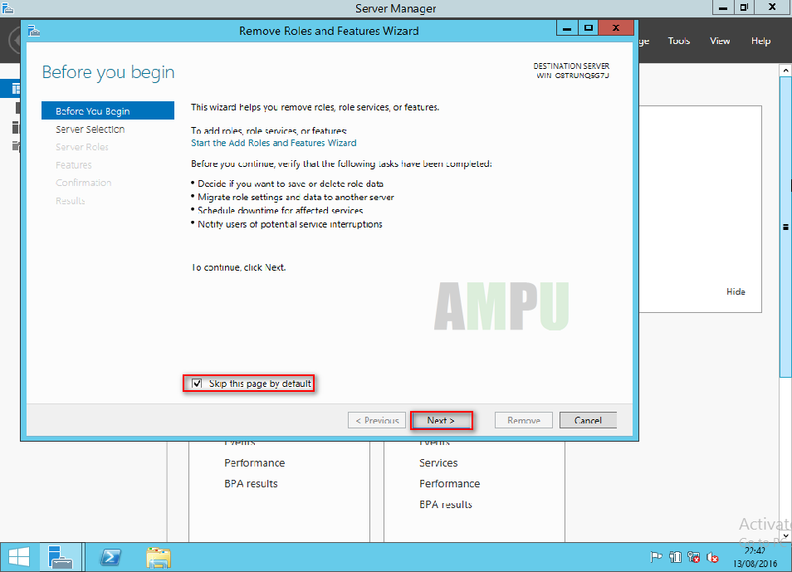Image resolution: width=792 pixels, height=572 pixels.
Task: Open Windows PowerShell from the taskbar
Action: pos(110,556)
